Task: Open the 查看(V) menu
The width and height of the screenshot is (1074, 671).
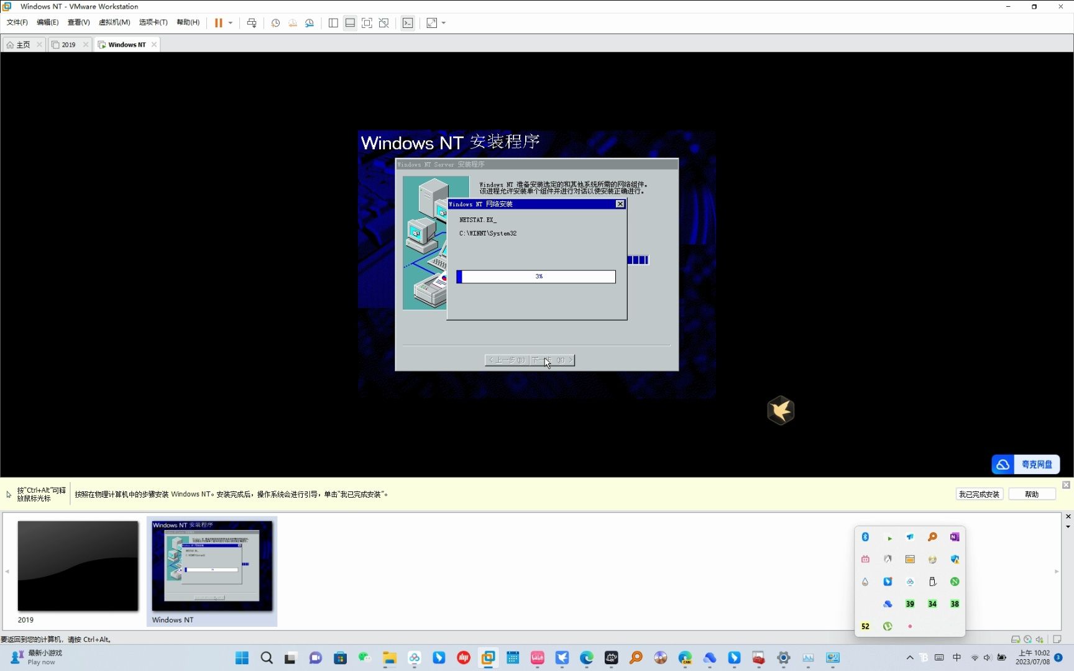Action: click(x=79, y=22)
